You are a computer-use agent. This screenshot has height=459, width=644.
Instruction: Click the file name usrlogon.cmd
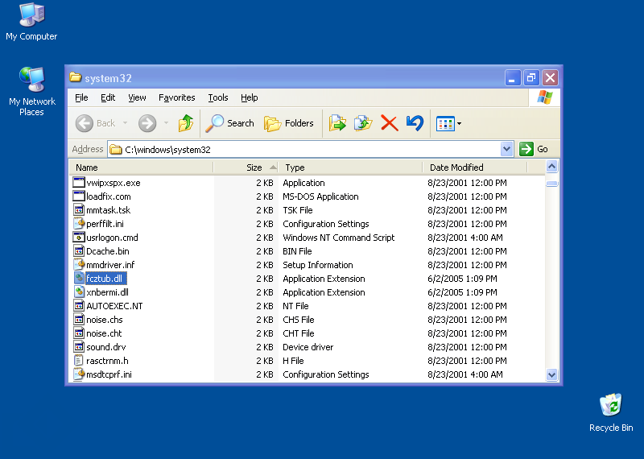(x=112, y=238)
